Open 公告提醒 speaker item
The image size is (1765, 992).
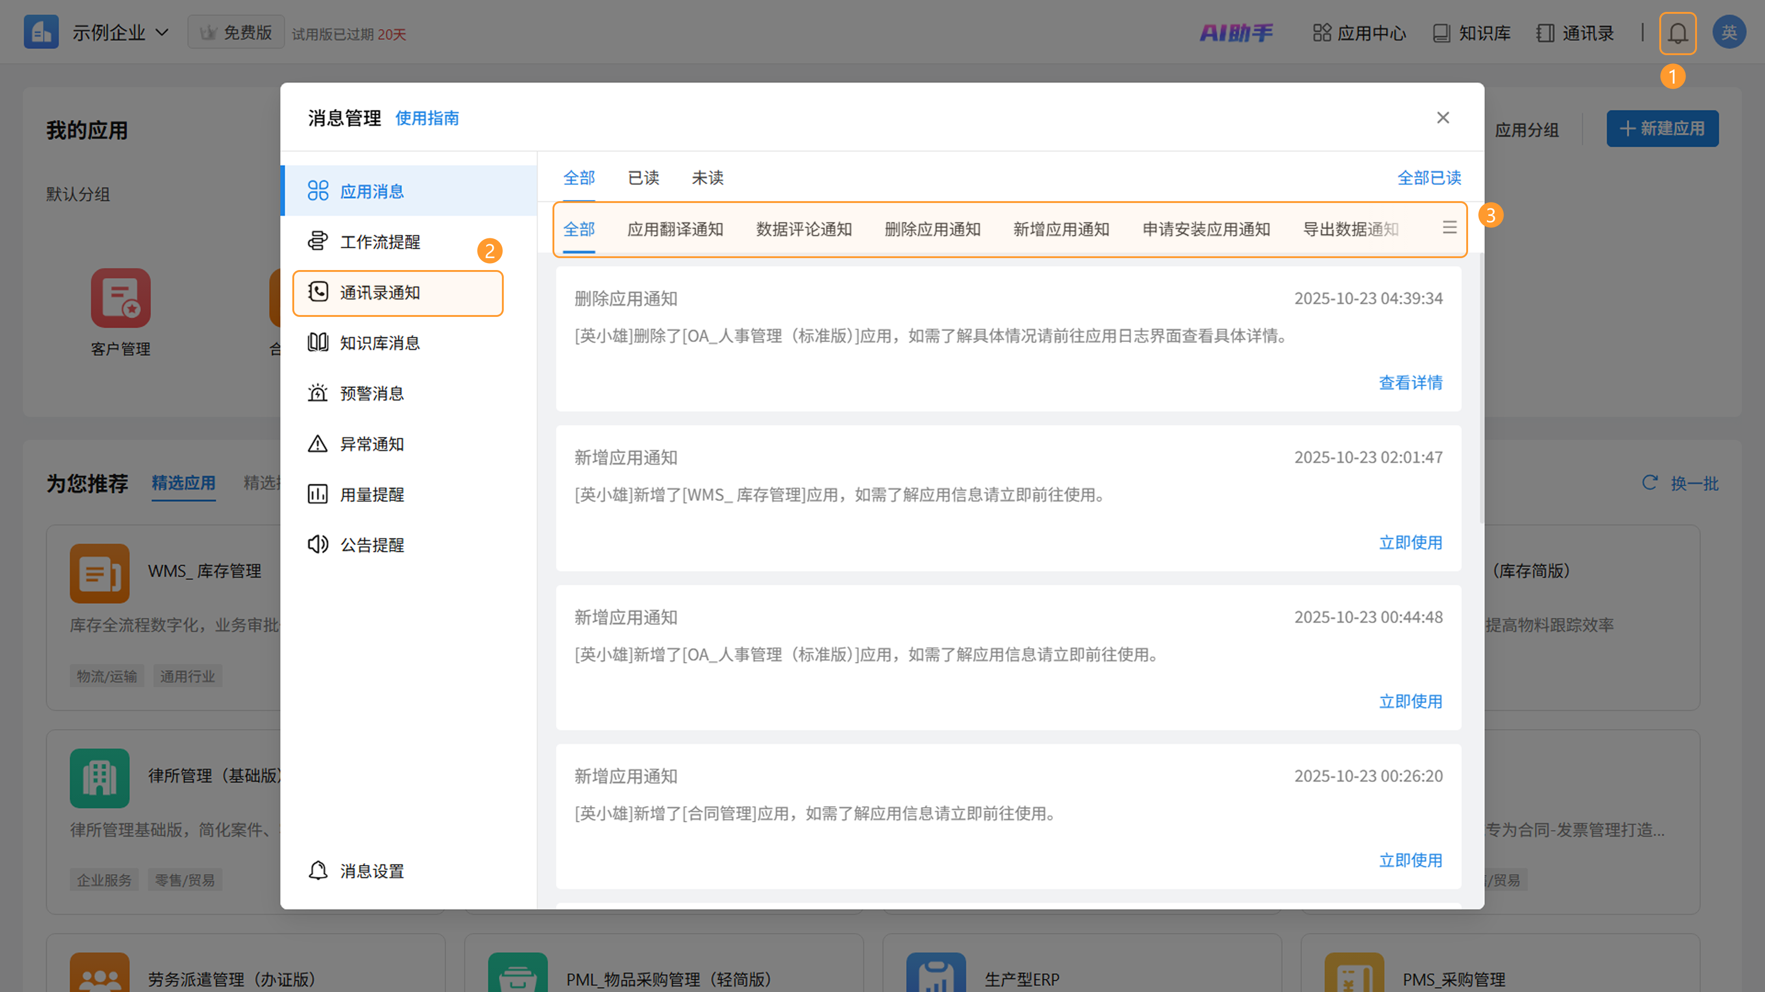[371, 545]
